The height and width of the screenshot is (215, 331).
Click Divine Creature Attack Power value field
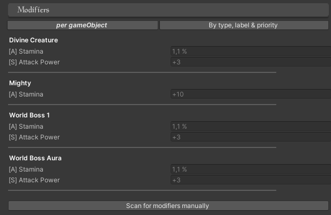tap(250, 62)
